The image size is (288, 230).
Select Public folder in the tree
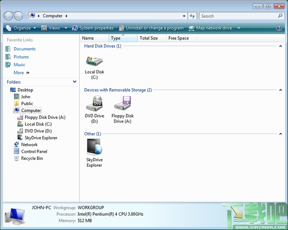click(x=27, y=103)
